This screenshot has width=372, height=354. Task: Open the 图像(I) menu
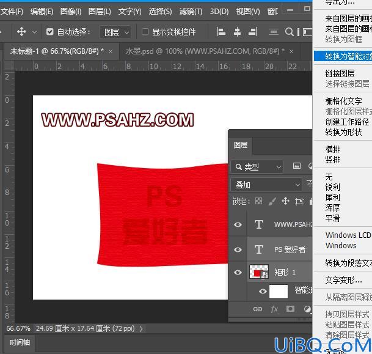(x=71, y=12)
